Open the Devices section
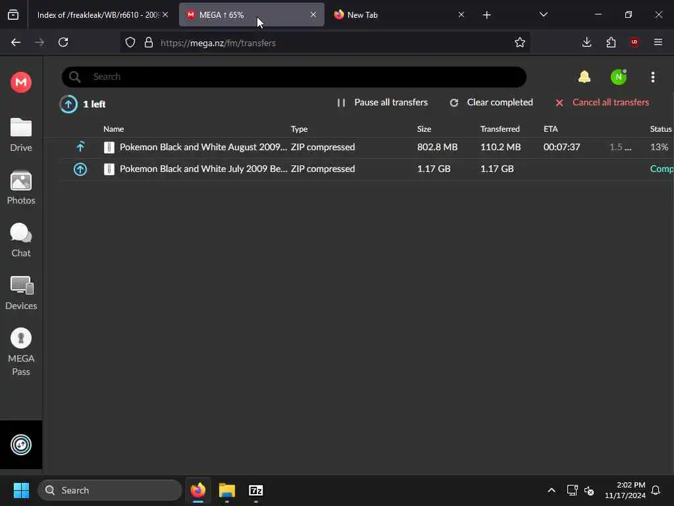The width and height of the screenshot is (674, 506). (x=20, y=293)
